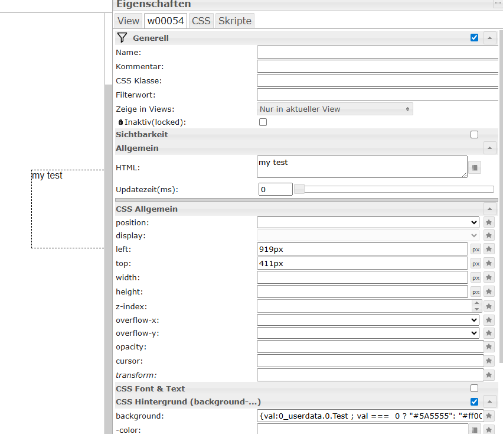Switch to the Skripte tab
503x434 pixels.
point(235,21)
